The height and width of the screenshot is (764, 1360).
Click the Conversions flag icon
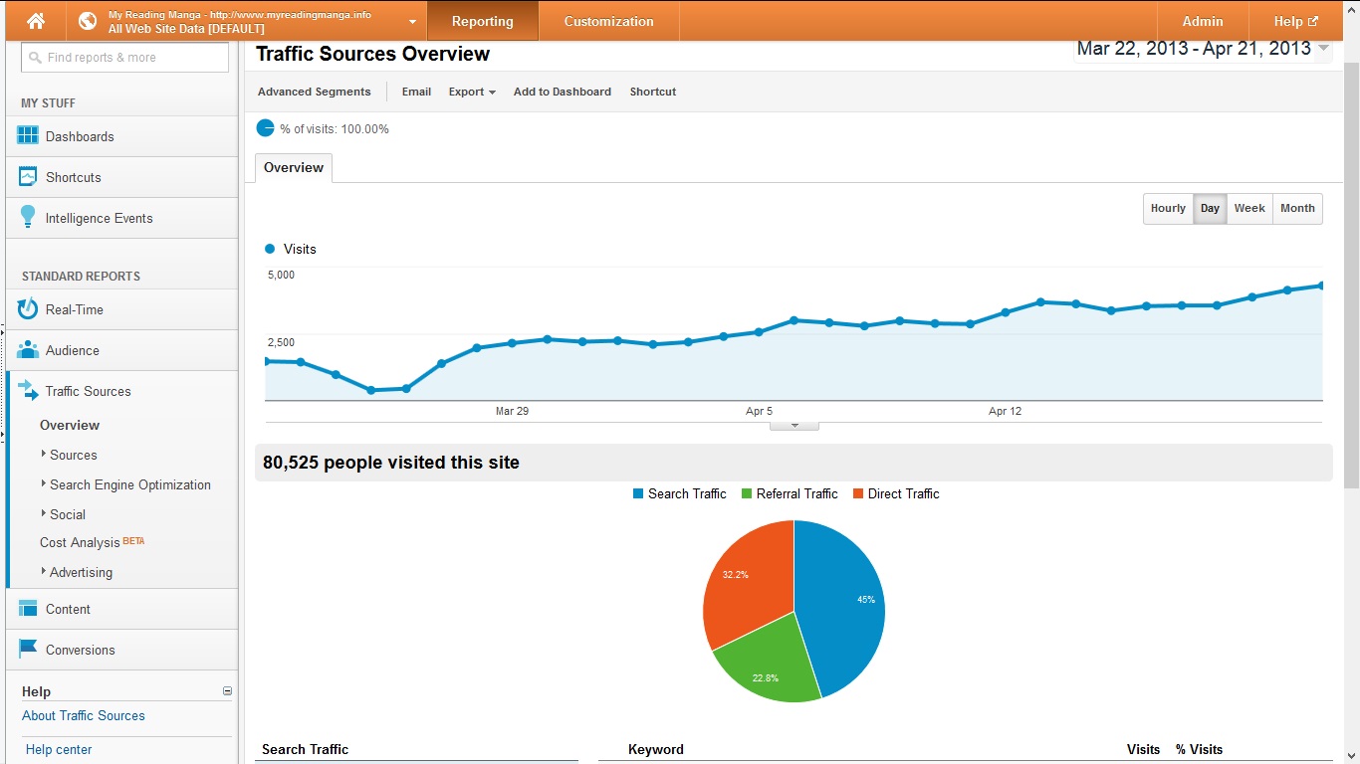click(28, 650)
